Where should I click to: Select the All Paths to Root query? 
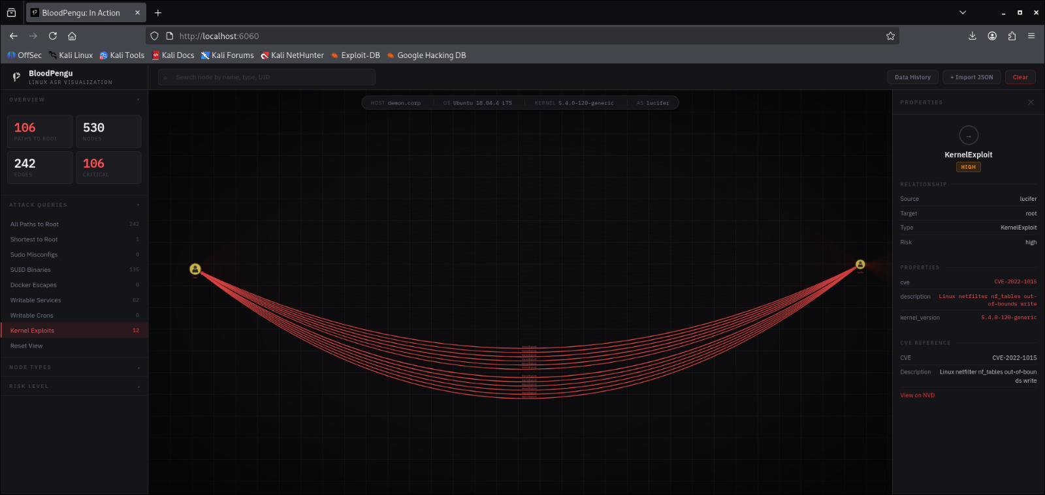tap(35, 224)
